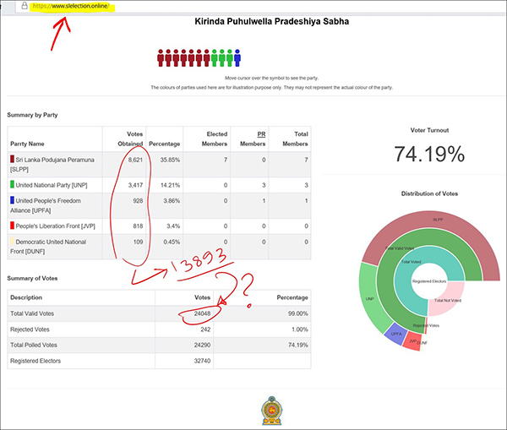The height and width of the screenshot is (430, 507).
Task: Click the first green person icon
Action: pyautogui.click(x=215, y=58)
